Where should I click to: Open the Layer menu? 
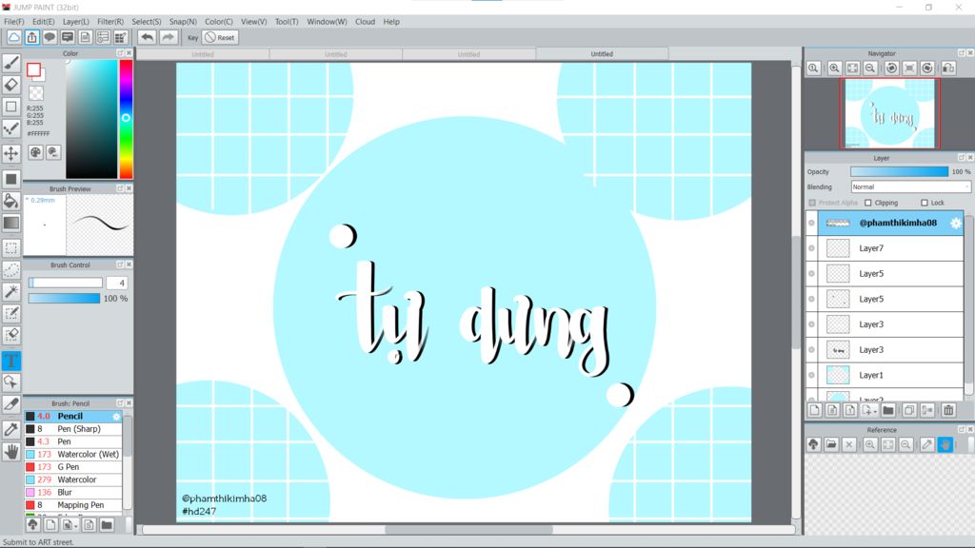(76, 21)
